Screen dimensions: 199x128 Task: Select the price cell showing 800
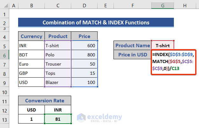pos(84,55)
